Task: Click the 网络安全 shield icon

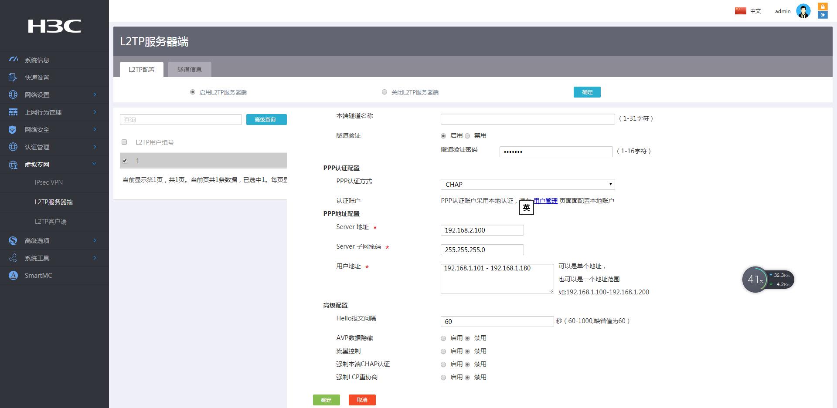Action: coord(13,129)
